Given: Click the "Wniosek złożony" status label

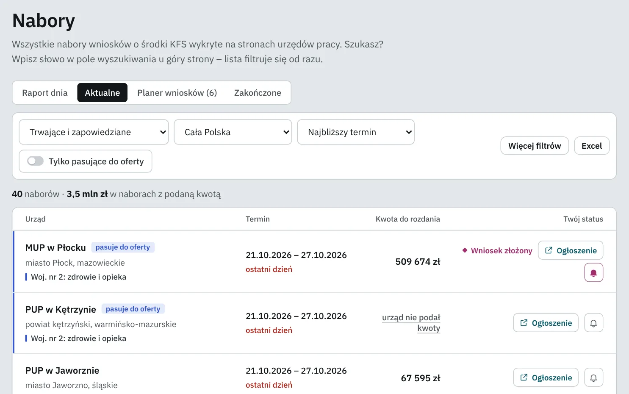Looking at the screenshot, I should coord(497,251).
